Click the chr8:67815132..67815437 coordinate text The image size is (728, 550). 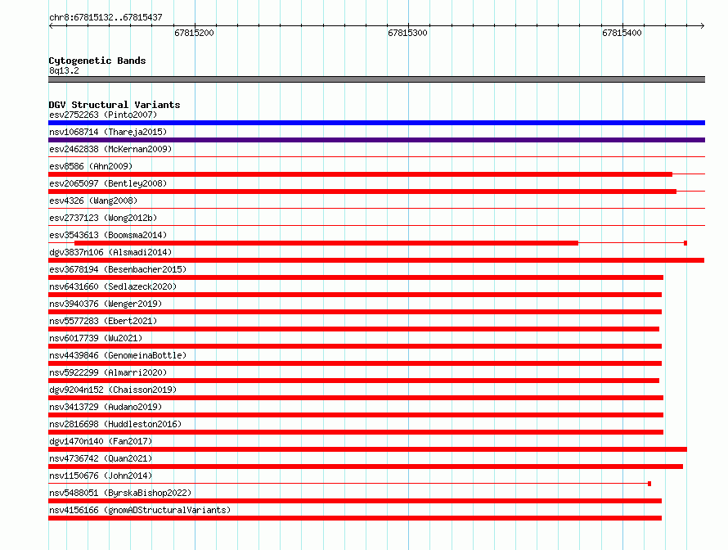[x=106, y=17]
